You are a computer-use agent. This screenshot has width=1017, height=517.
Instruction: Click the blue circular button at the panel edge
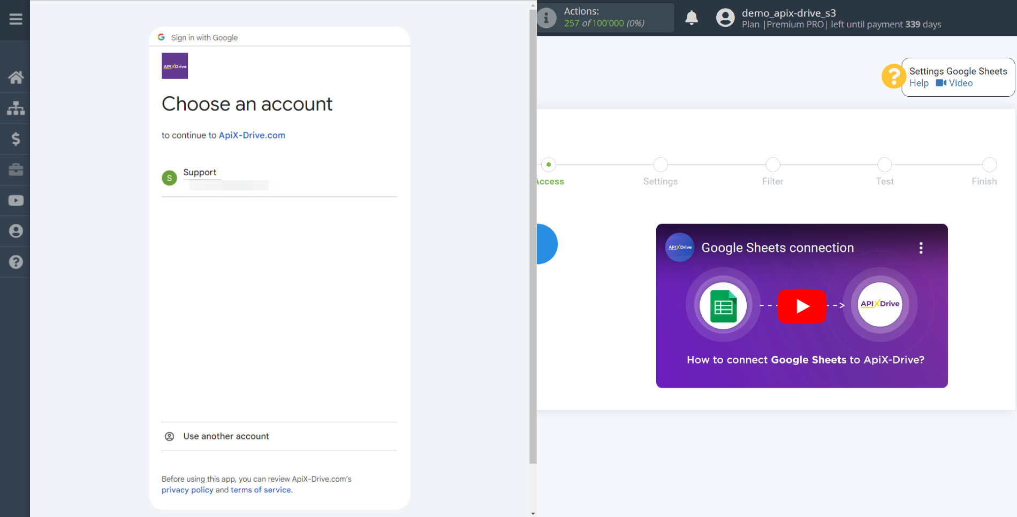coord(547,244)
